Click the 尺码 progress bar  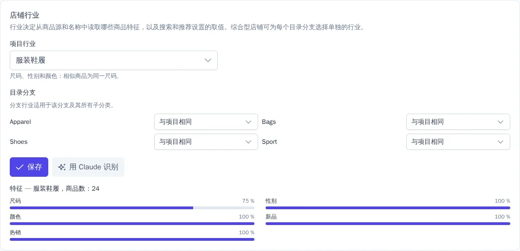click(x=132, y=208)
